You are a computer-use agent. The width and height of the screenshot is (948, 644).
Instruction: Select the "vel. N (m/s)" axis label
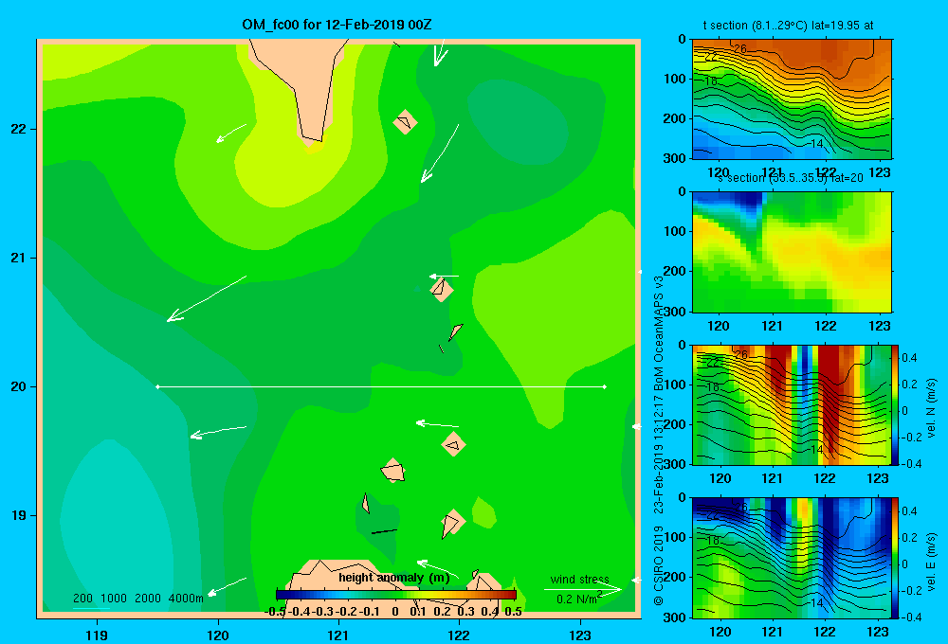point(931,408)
